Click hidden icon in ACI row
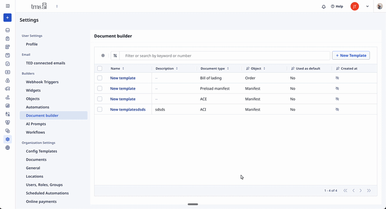Viewport: 386px width, 209px height. [x=337, y=109]
